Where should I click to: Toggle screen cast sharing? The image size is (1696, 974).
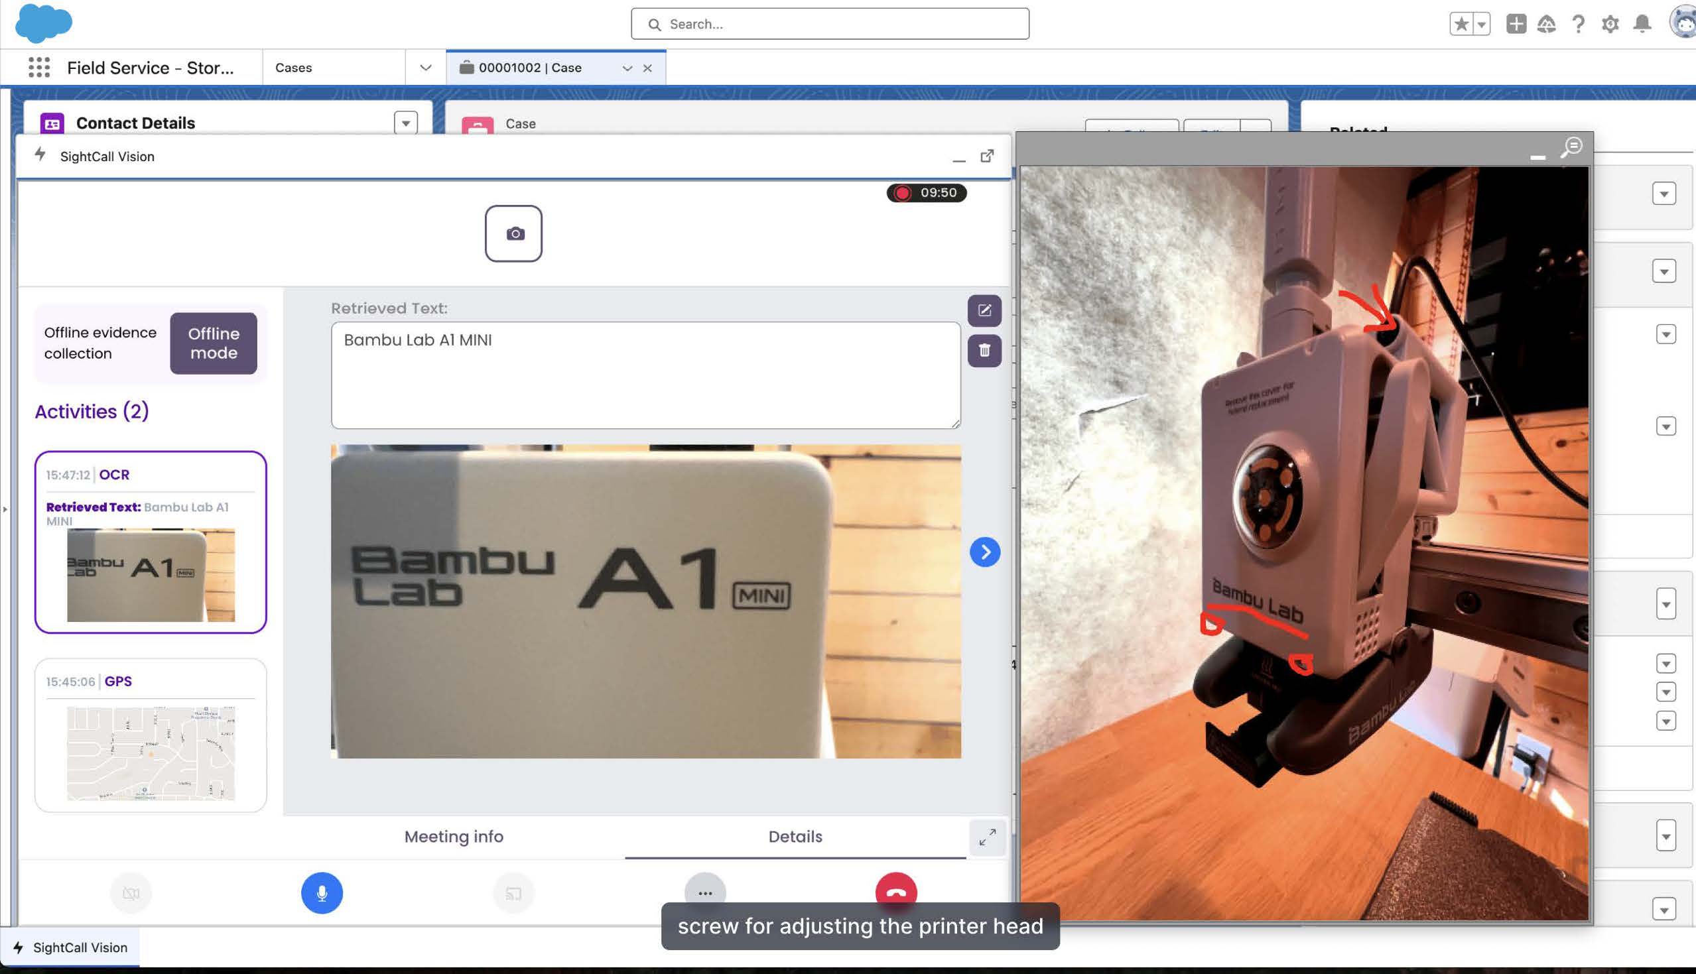pyautogui.click(x=513, y=893)
